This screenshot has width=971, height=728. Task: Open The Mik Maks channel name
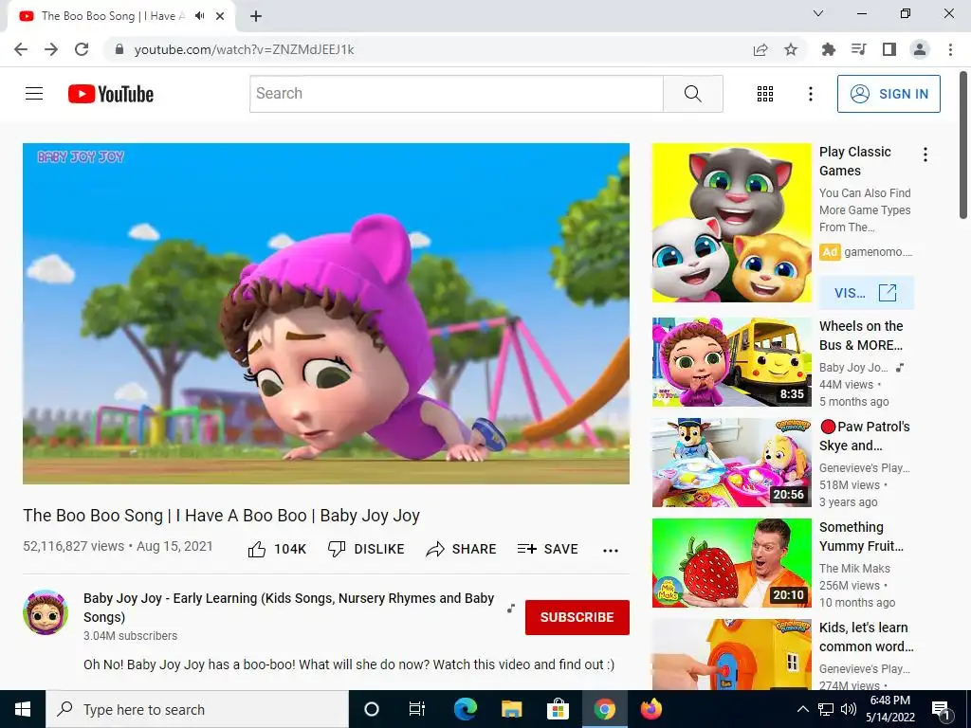854,569
